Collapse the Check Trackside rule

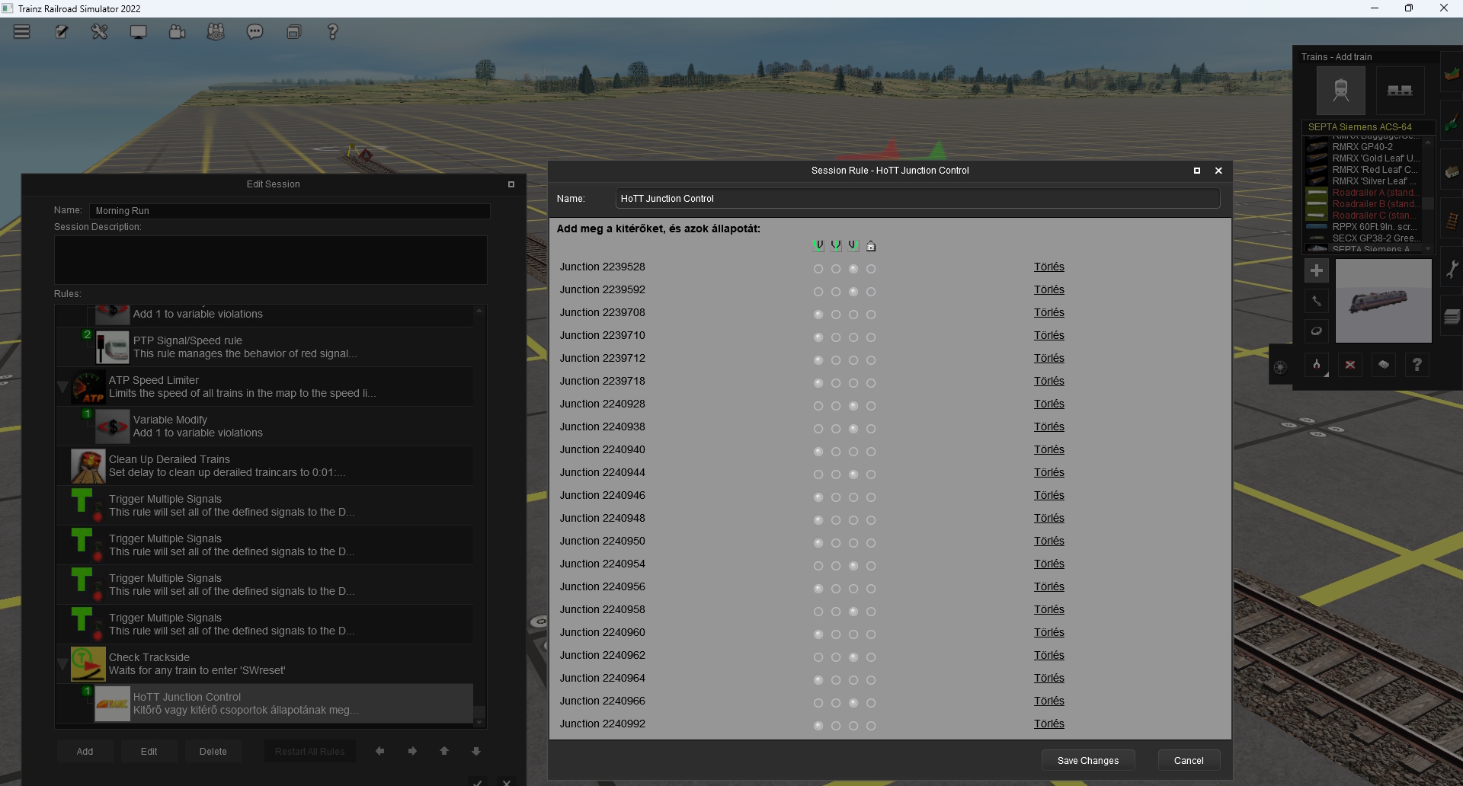(x=63, y=664)
